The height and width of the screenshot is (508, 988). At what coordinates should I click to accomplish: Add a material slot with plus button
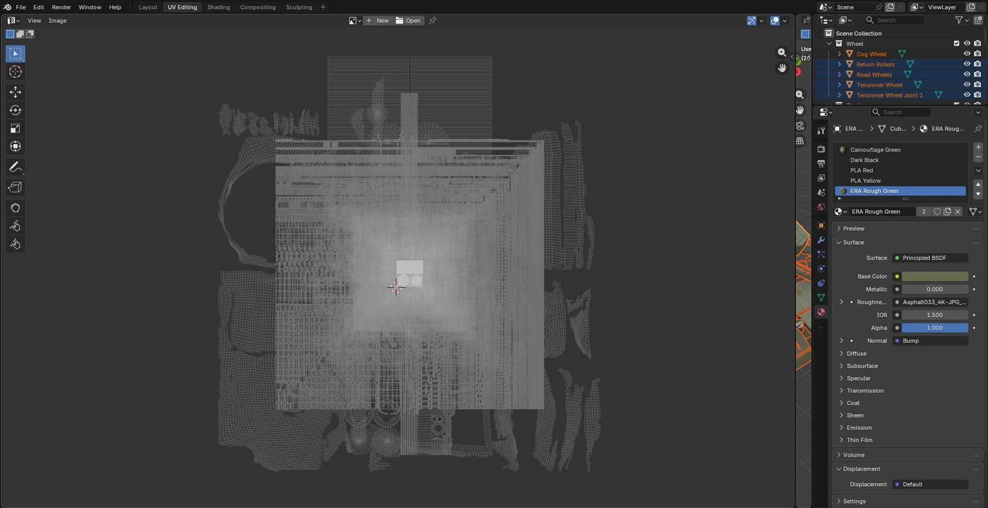click(x=978, y=147)
